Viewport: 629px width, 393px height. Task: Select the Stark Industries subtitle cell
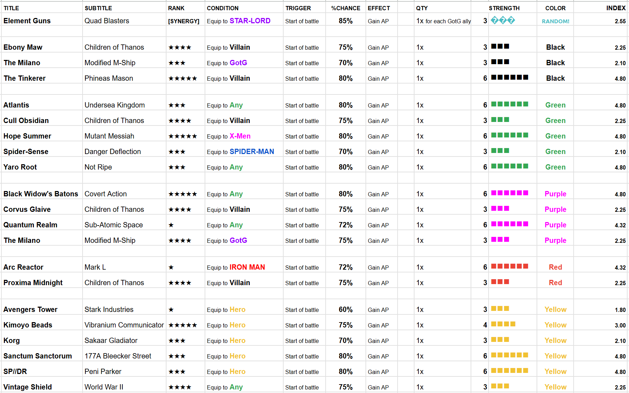[x=109, y=309]
